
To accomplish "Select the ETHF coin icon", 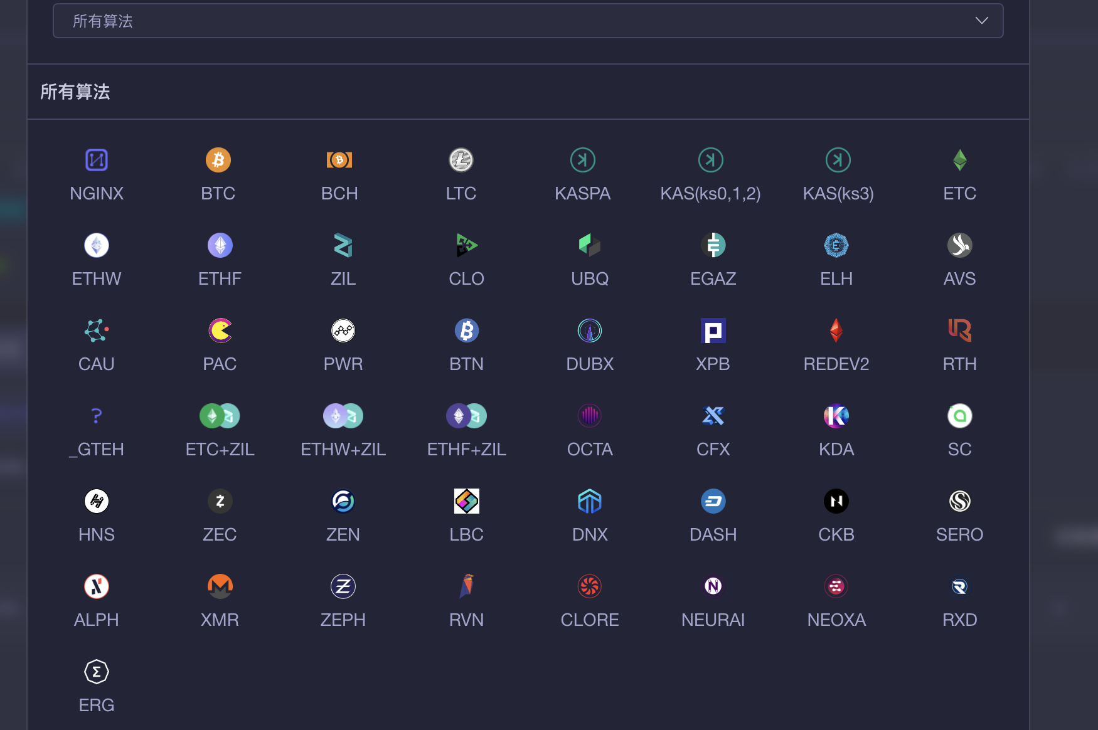I will (x=220, y=245).
